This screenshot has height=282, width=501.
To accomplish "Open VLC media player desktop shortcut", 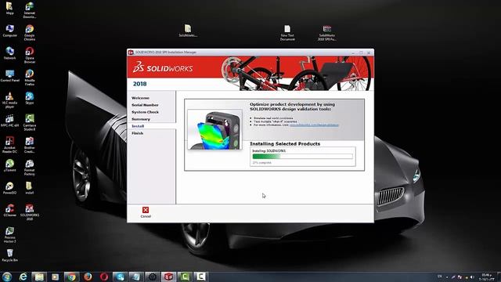I will (9, 100).
